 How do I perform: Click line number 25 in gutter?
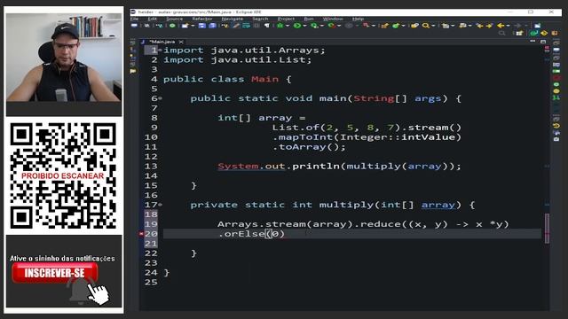[151, 282]
